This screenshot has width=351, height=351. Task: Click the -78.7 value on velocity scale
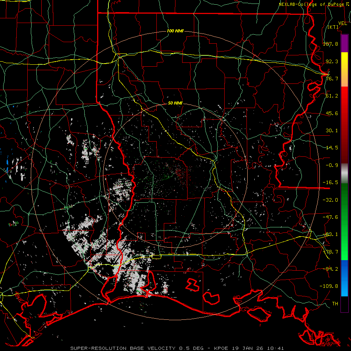[x=330, y=252]
